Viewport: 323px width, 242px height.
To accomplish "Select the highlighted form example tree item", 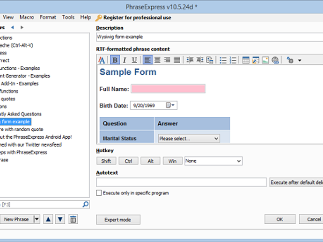I will tap(15, 122).
